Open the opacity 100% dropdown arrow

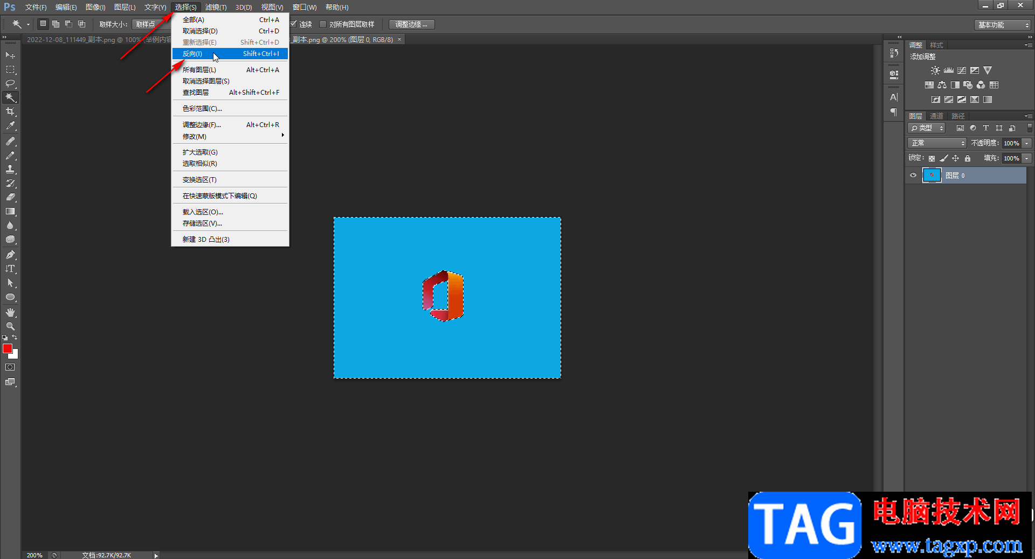coord(1027,143)
